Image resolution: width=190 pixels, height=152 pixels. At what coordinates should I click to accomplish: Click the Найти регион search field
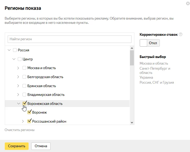click(x=70, y=39)
